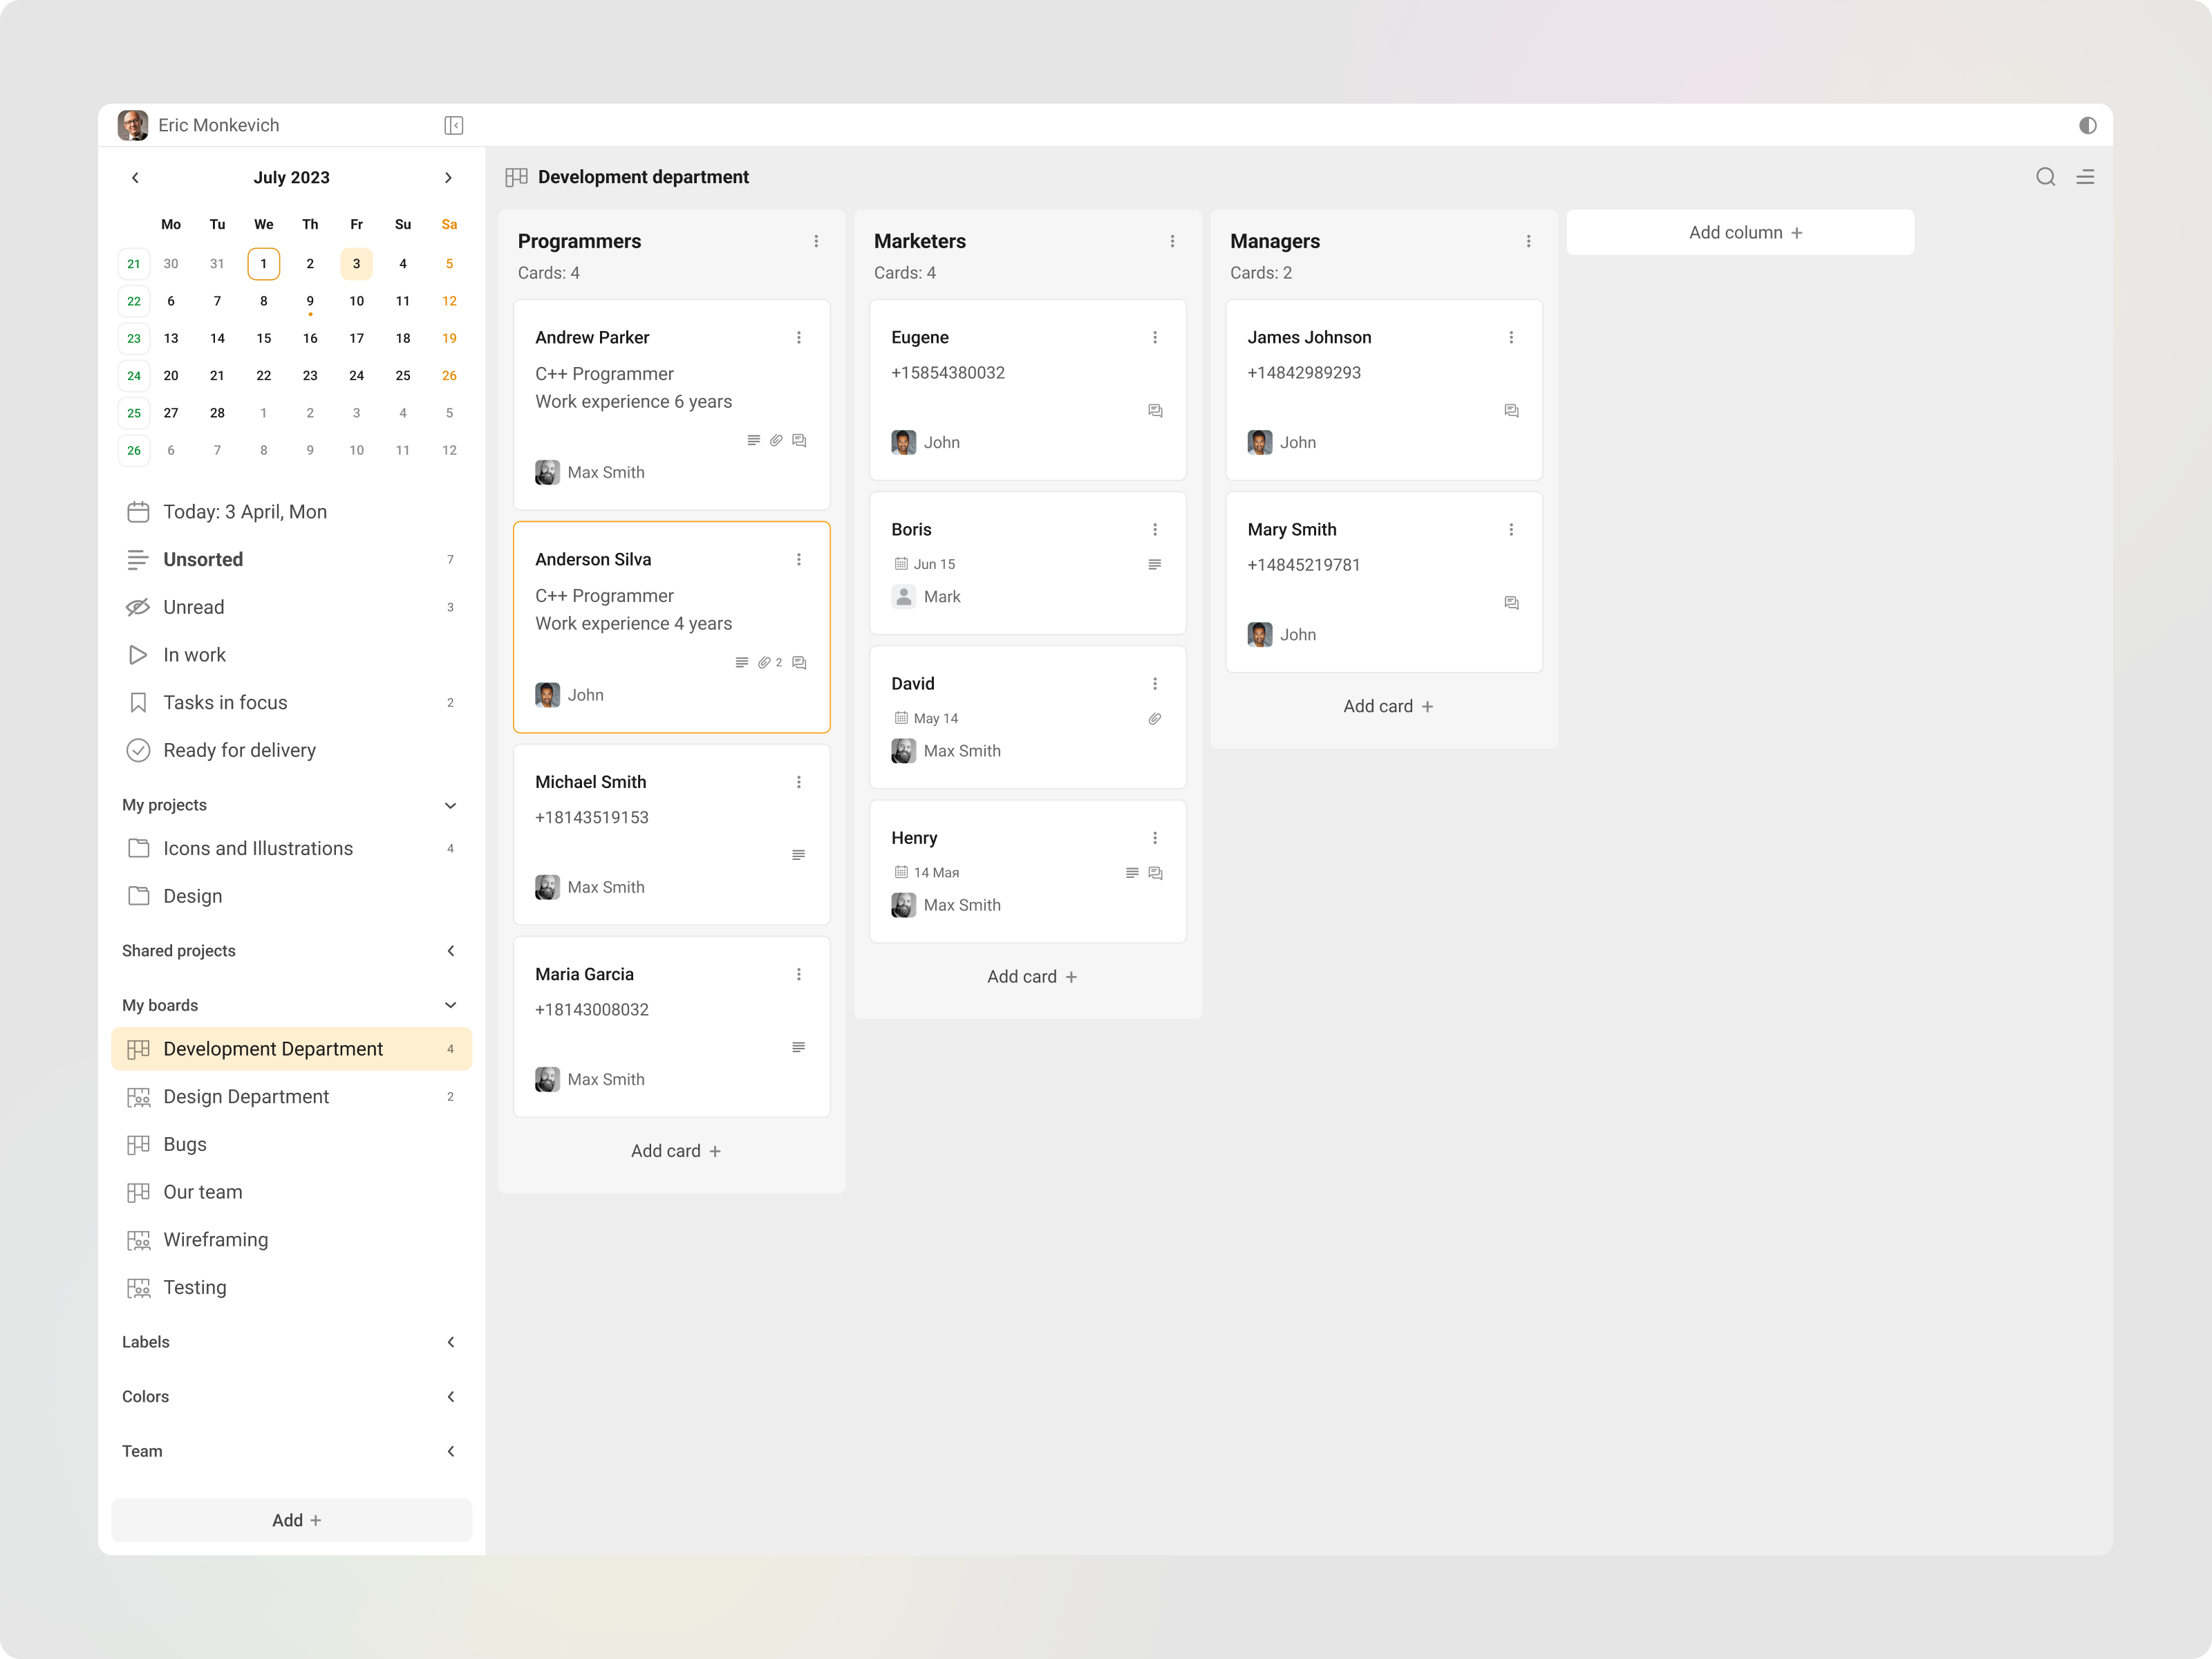The width and height of the screenshot is (2212, 1659).
Task: Click the Development Department board grid icon
Action: [x=138, y=1049]
